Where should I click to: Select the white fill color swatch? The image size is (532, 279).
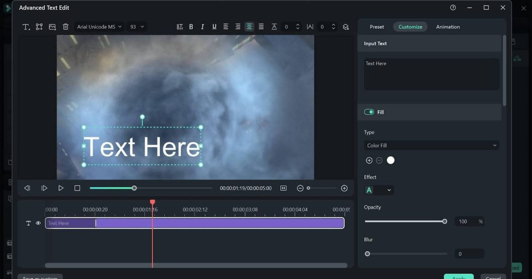click(391, 160)
